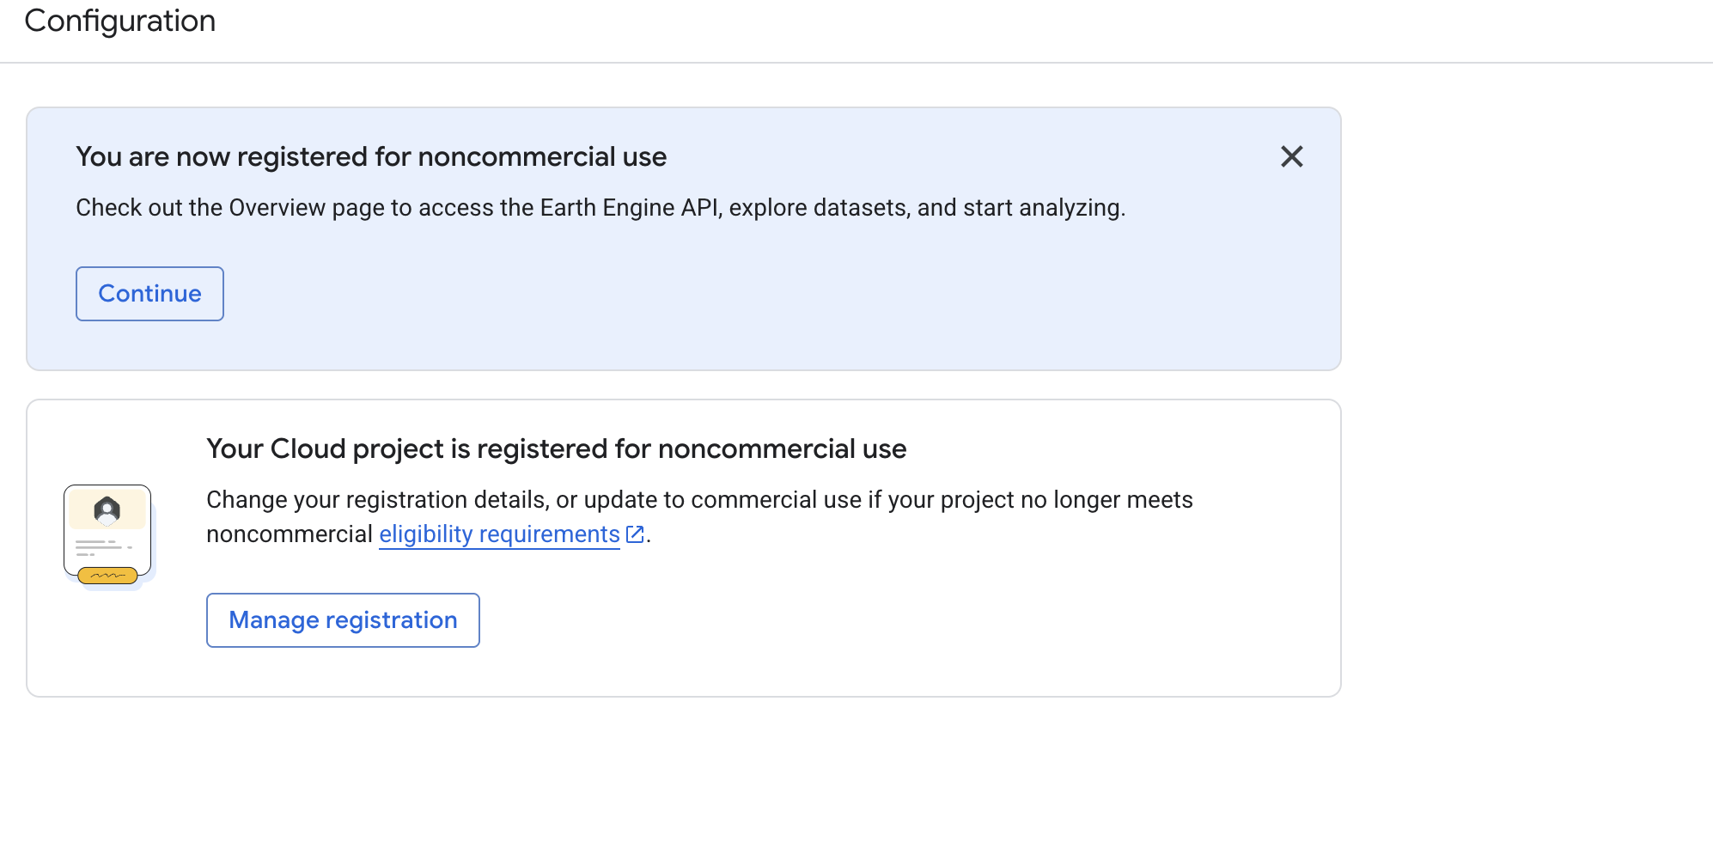Follow the eligibility requirements link
This screenshot has width=1713, height=866.
pos(499,534)
